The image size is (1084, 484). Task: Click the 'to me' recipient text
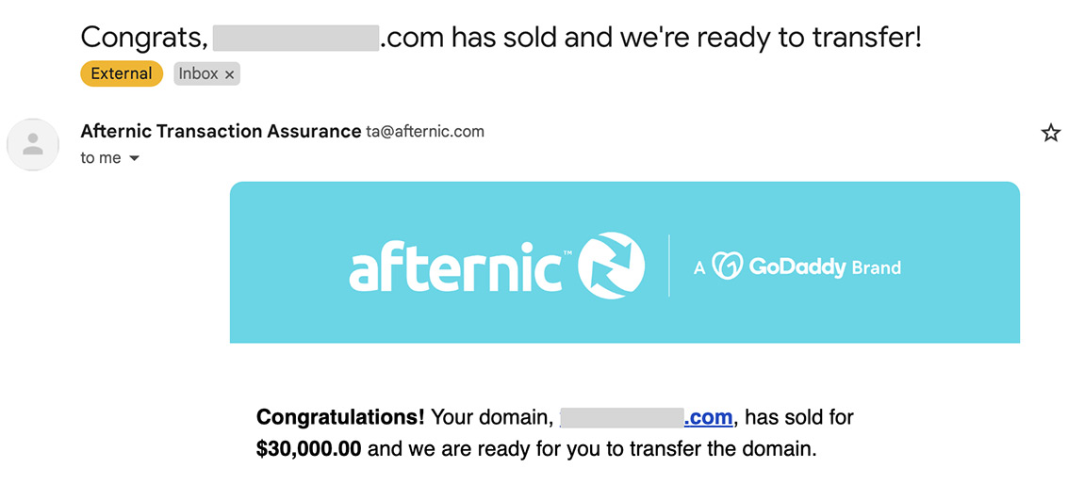pyautogui.click(x=101, y=158)
